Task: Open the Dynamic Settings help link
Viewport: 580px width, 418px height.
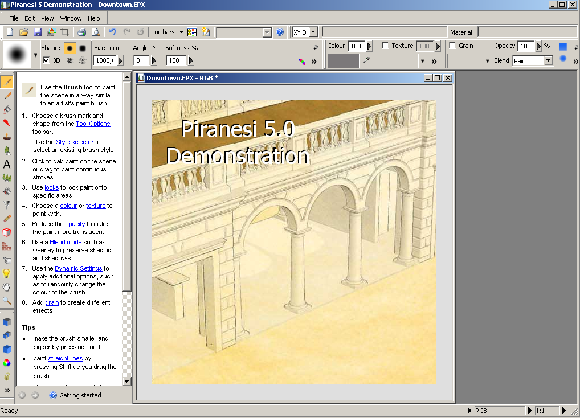Action: [x=79, y=269]
